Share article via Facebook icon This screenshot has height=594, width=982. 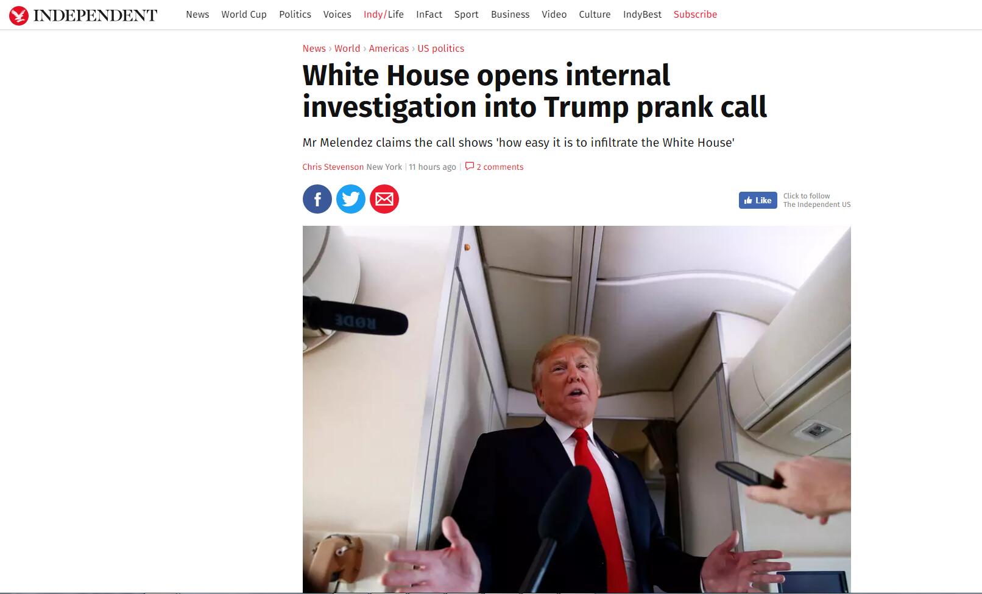click(317, 199)
